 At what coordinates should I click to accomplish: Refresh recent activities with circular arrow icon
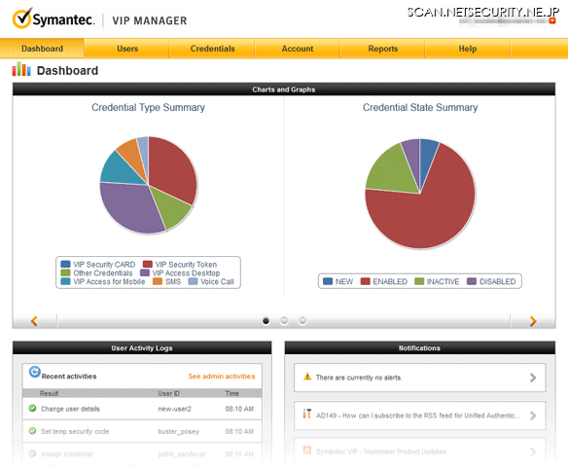click(x=35, y=372)
